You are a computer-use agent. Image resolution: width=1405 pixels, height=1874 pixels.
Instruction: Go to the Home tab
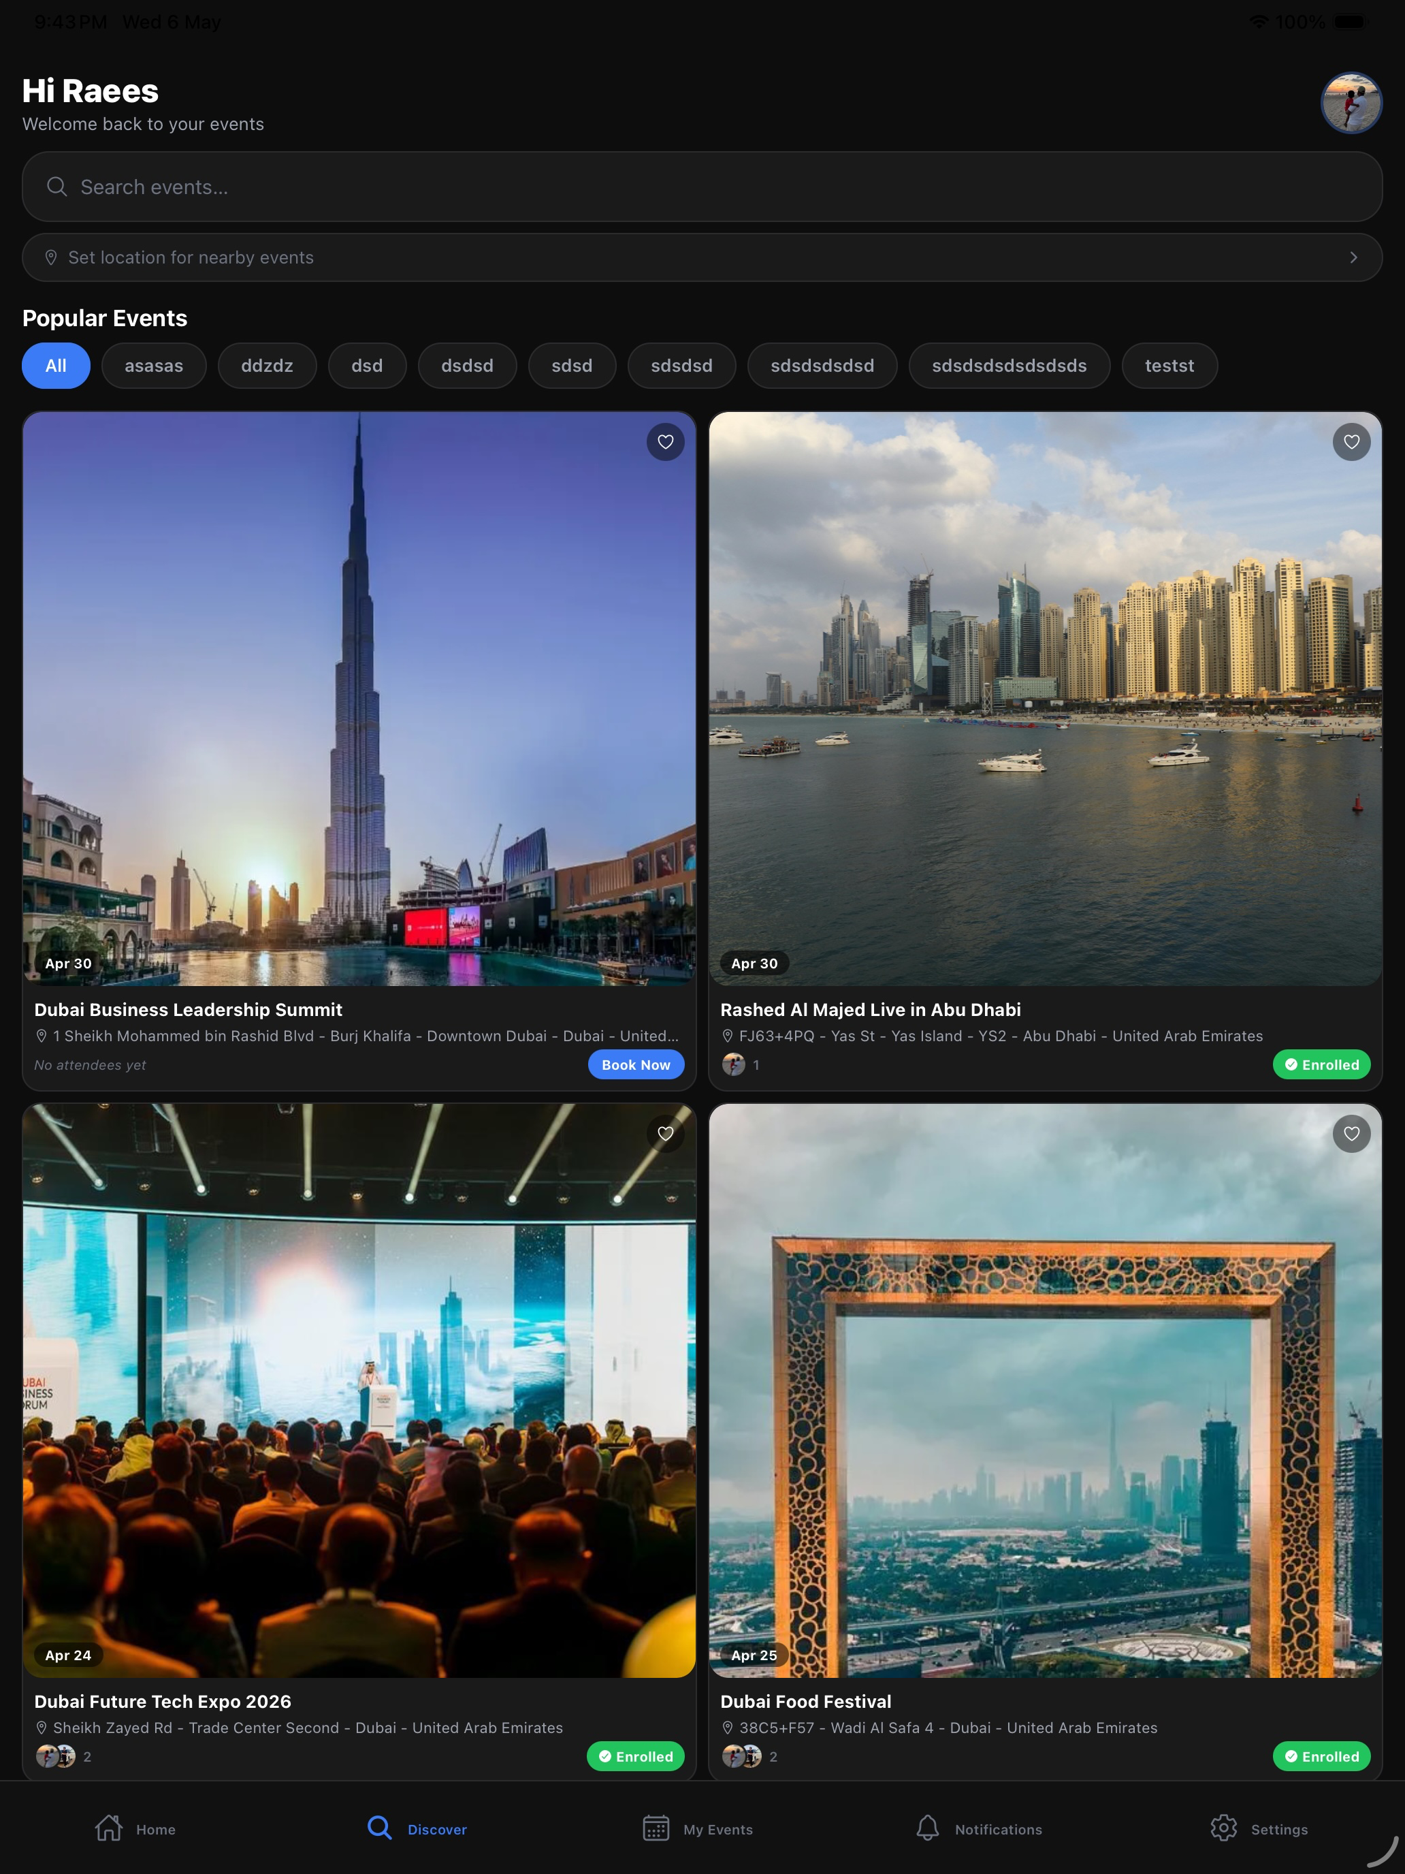coord(135,1829)
